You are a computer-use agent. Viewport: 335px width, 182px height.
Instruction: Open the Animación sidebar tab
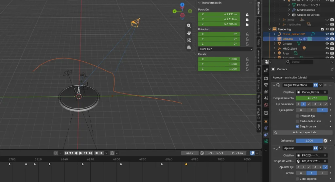click(258, 56)
